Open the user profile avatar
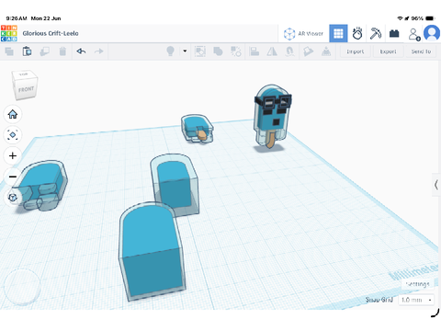This screenshot has height=331, width=441. (432, 33)
